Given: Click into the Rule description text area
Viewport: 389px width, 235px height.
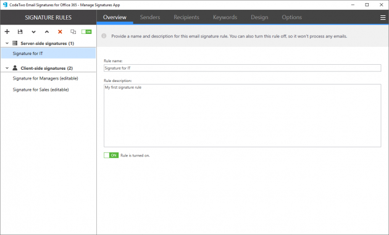Looking at the screenshot, I should (243, 115).
